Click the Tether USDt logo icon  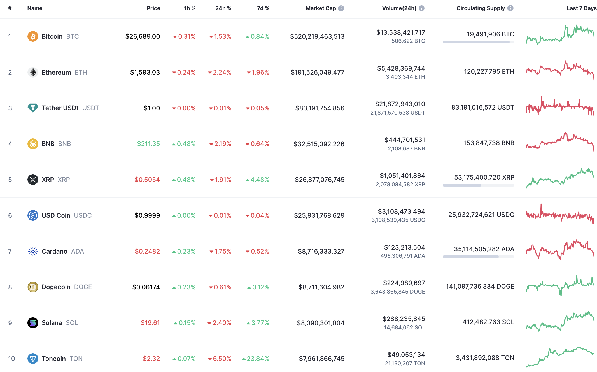coord(33,108)
